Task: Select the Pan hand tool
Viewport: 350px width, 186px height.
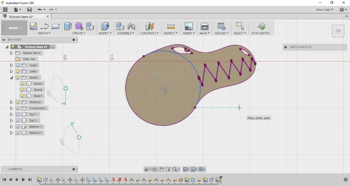Action: click(x=161, y=169)
